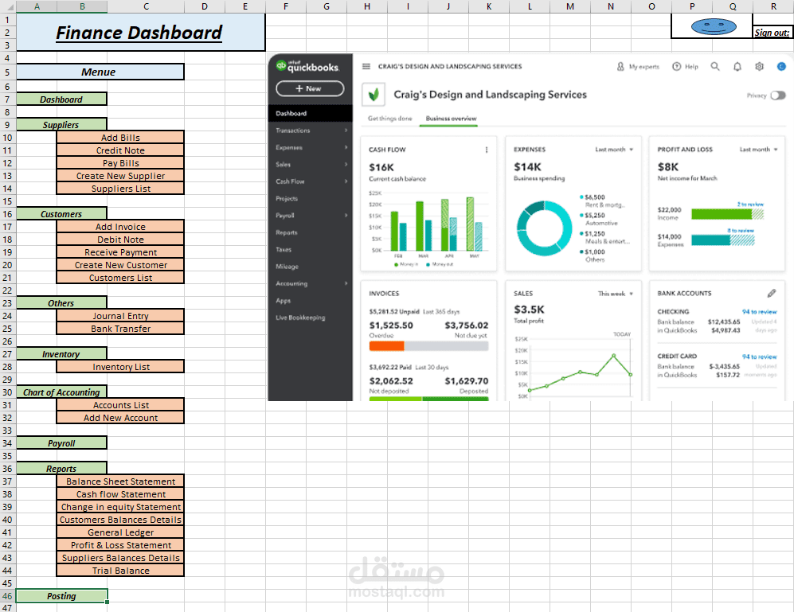Open Profit and Loss Last month dropdown
The image size is (794, 612).
(758, 150)
